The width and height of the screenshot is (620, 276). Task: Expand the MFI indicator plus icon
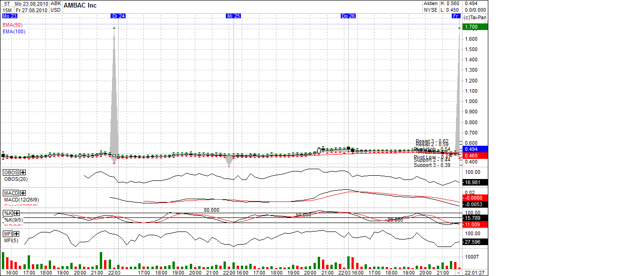pyautogui.click(x=16, y=233)
